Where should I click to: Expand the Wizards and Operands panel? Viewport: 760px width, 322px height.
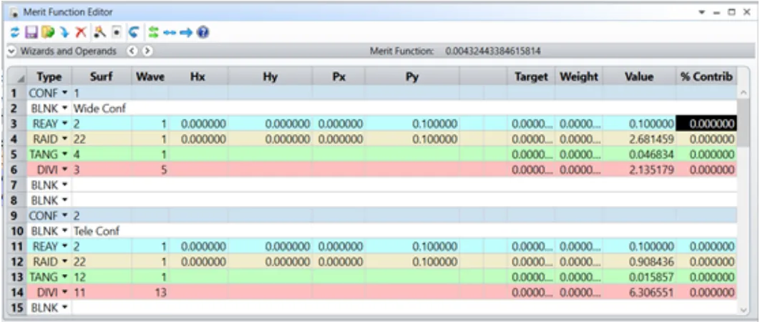tap(11, 52)
